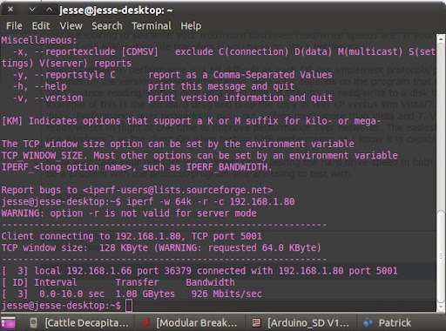Open the Search menu
Viewport: 446px width, 331px height.
(x=107, y=26)
